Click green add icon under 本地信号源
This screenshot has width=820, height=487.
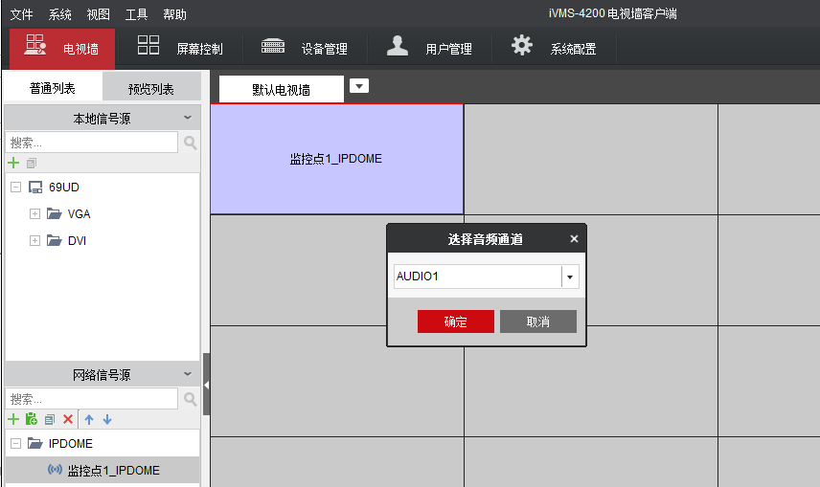coord(13,163)
